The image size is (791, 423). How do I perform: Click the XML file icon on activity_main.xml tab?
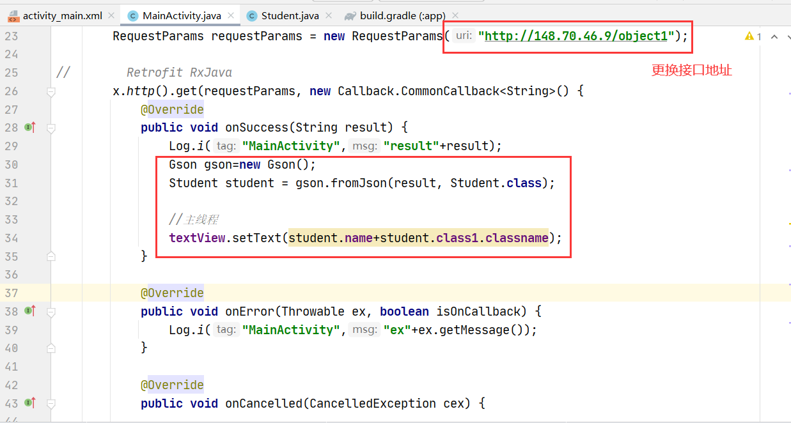13,16
